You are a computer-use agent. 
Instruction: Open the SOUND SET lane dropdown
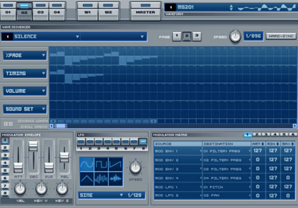pos(25,109)
